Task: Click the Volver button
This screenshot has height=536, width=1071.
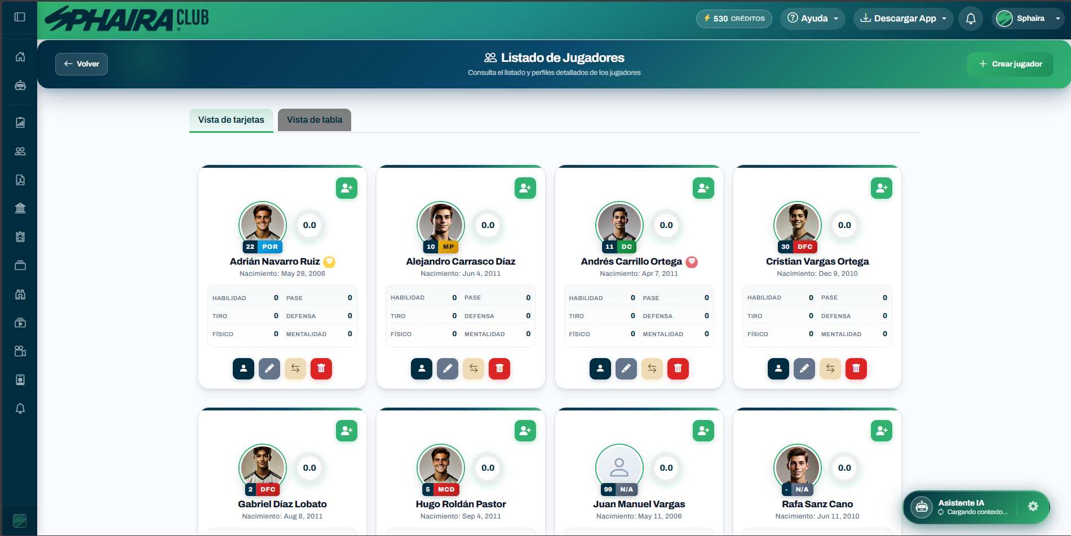Action: pyautogui.click(x=81, y=64)
